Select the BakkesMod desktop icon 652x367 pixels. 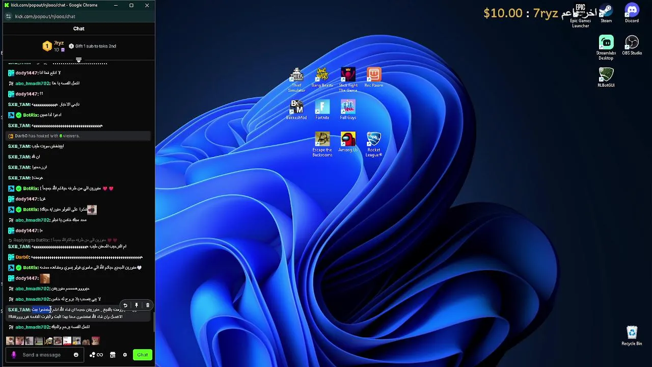(296, 110)
